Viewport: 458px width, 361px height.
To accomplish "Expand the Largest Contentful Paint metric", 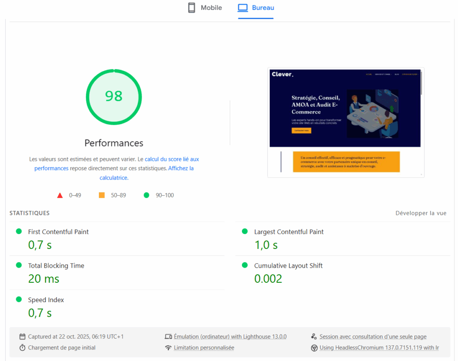I will point(288,232).
